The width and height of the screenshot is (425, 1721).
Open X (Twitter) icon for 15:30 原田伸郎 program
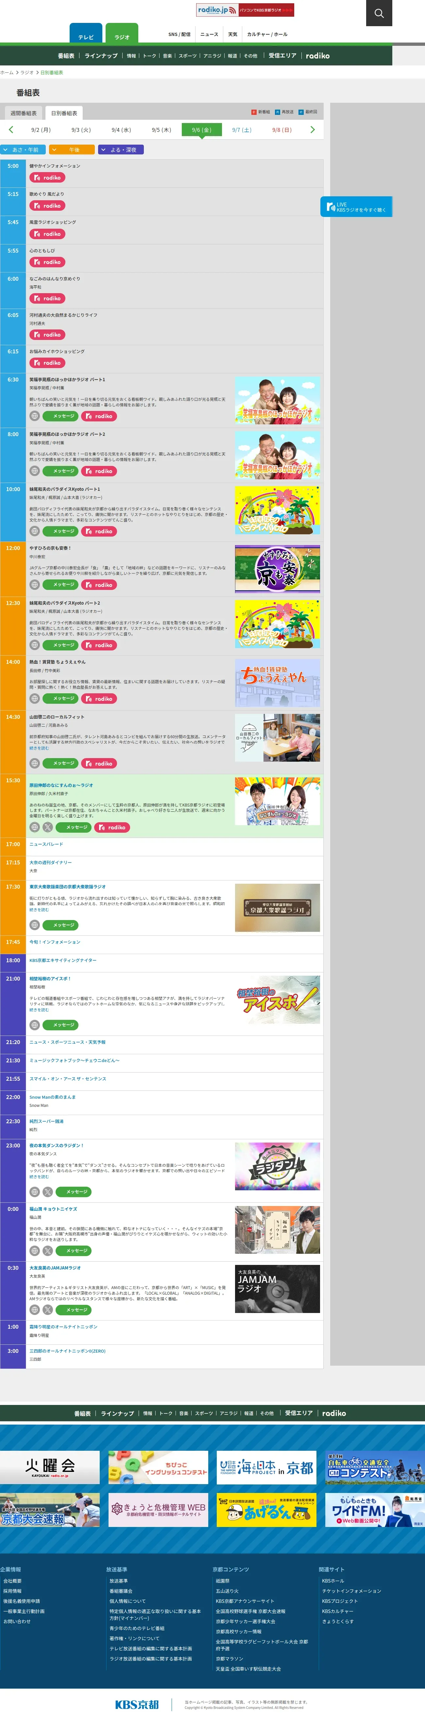click(48, 827)
